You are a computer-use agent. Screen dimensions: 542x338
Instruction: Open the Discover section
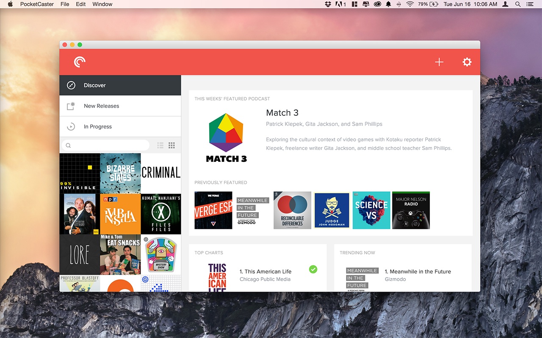[120, 85]
